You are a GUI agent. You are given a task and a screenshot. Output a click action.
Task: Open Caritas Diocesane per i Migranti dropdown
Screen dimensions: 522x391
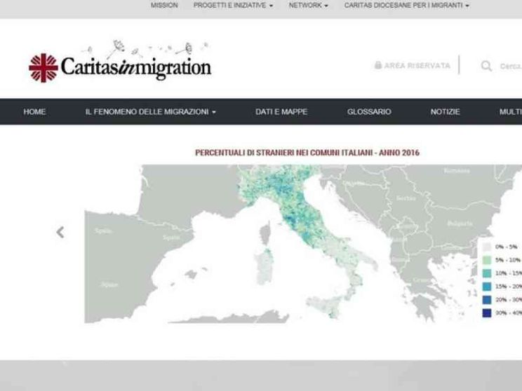click(x=406, y=6)
